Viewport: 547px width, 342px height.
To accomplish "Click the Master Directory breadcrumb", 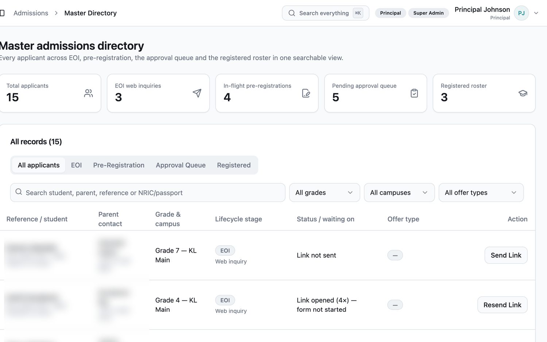I will click(90, 13).
